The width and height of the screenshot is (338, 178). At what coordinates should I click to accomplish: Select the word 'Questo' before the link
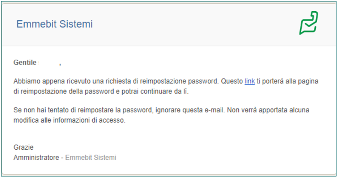point(232,81)
